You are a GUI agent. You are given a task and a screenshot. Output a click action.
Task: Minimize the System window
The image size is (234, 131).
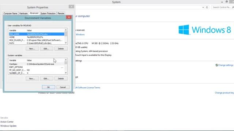[x=222, y=2]
